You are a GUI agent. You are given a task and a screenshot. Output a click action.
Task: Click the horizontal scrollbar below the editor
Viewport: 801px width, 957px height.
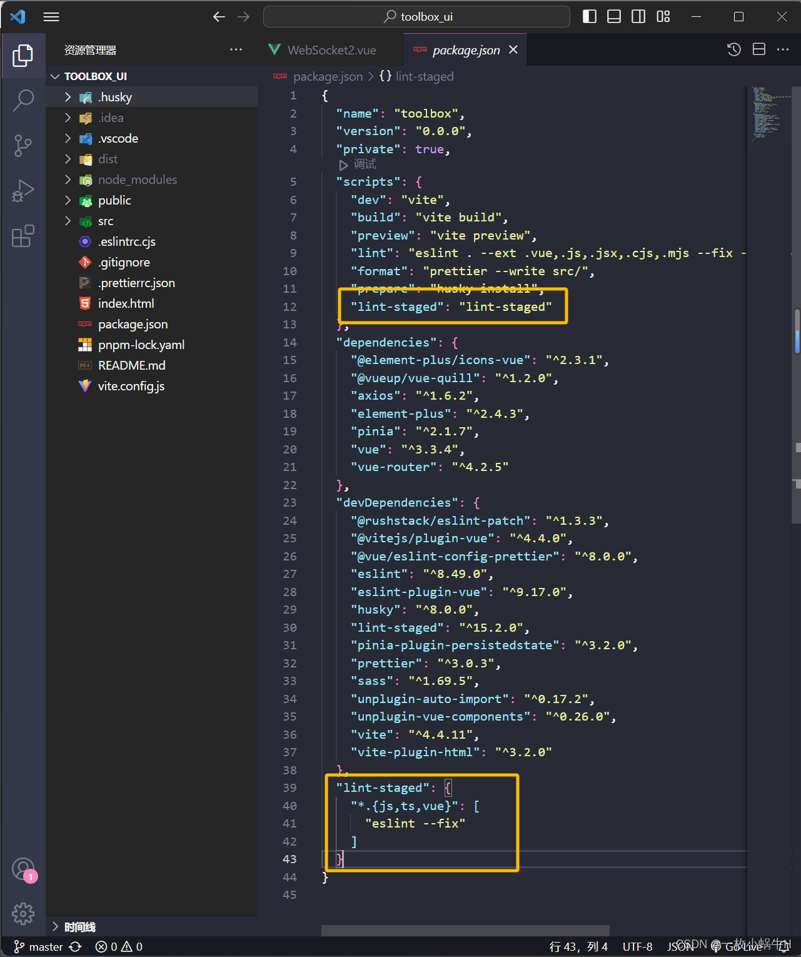coord(465,931)
